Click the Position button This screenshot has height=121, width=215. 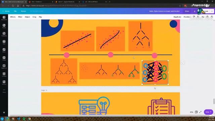tap(187, 17)
